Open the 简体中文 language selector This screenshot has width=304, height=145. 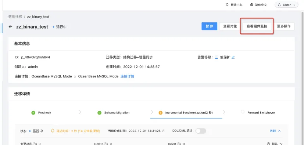[259, 5]
